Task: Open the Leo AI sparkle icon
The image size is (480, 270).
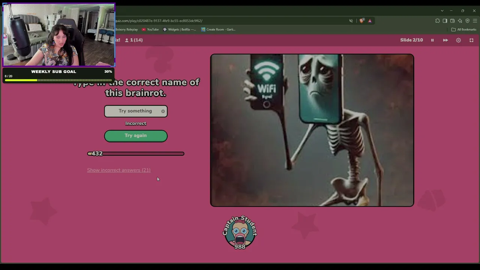Action: (460, 21)
